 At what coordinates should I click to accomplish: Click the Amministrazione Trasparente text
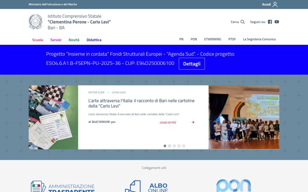[71, 188]
